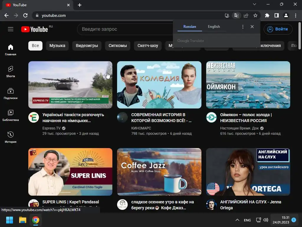Open the Windows Start menu

point(9,220)
